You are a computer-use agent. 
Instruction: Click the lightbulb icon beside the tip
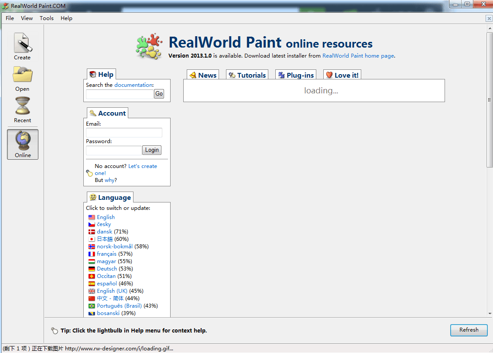[55, 330]
